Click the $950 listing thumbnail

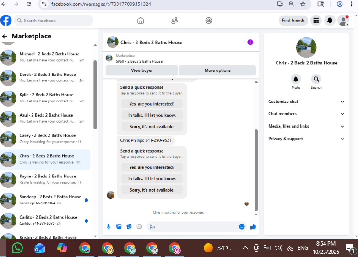coord(109,59)
